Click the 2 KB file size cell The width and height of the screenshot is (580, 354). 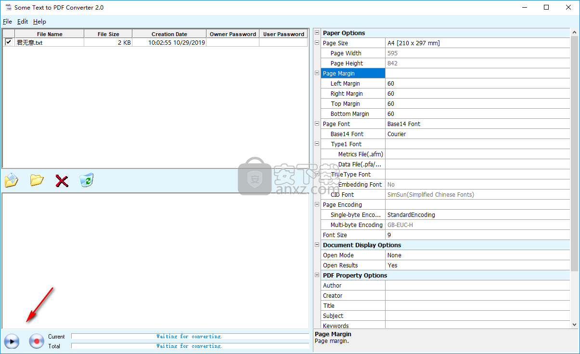click(x=108, y=42)
